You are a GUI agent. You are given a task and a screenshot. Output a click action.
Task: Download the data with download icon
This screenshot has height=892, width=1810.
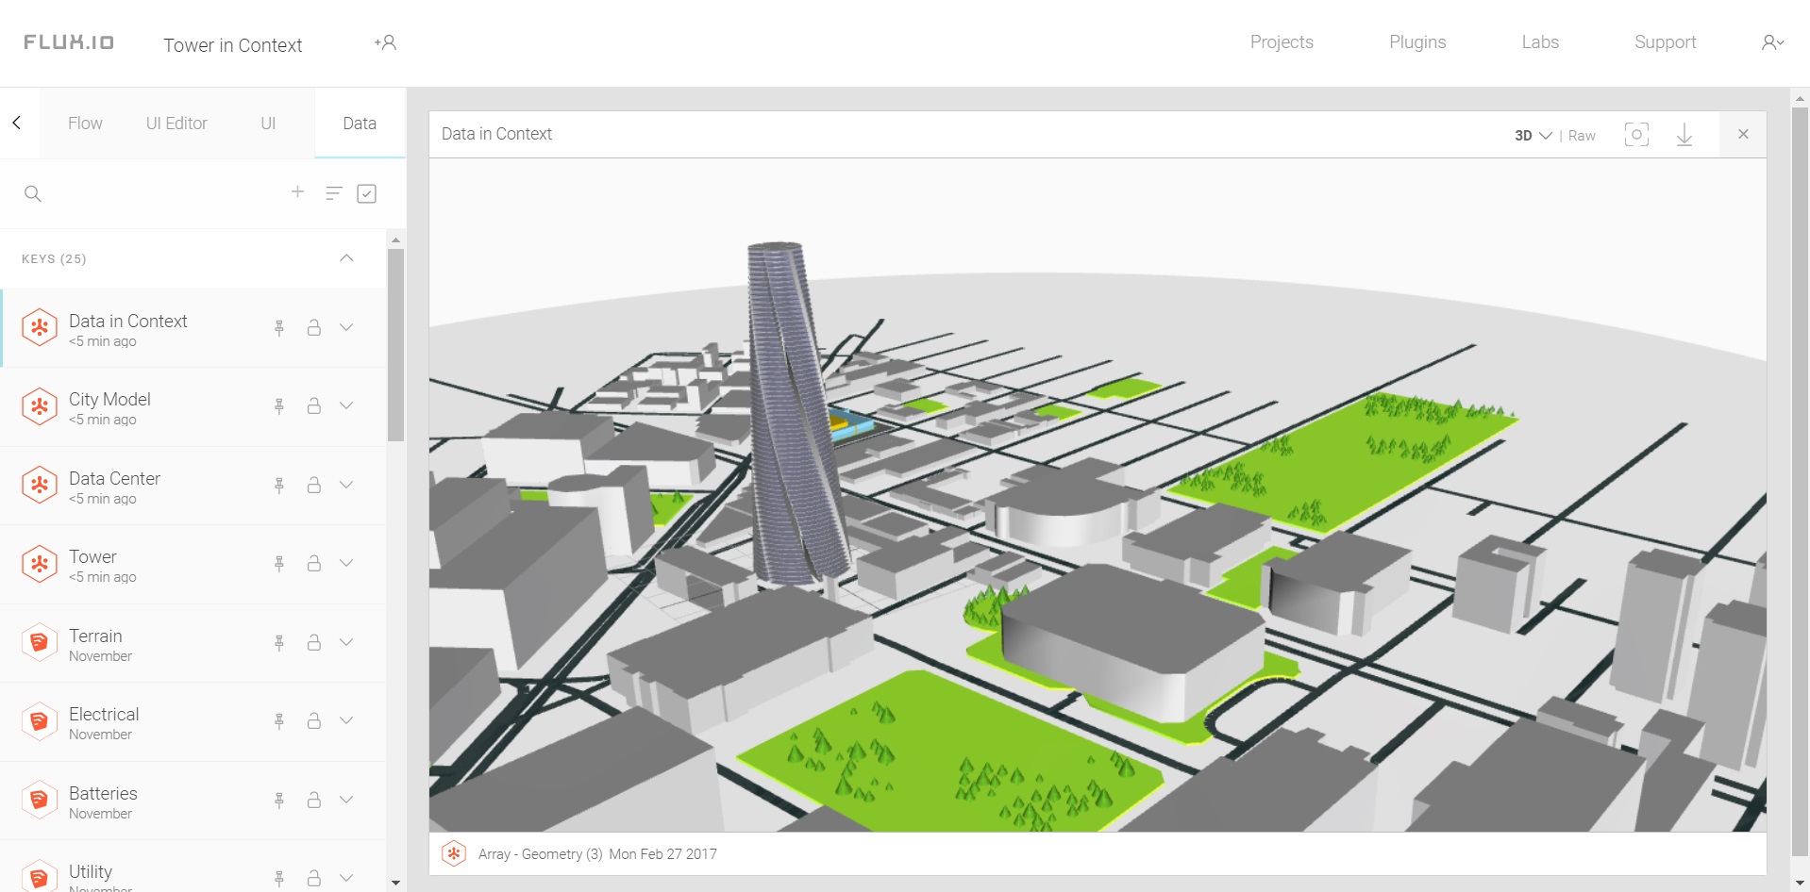point(1684,135)
